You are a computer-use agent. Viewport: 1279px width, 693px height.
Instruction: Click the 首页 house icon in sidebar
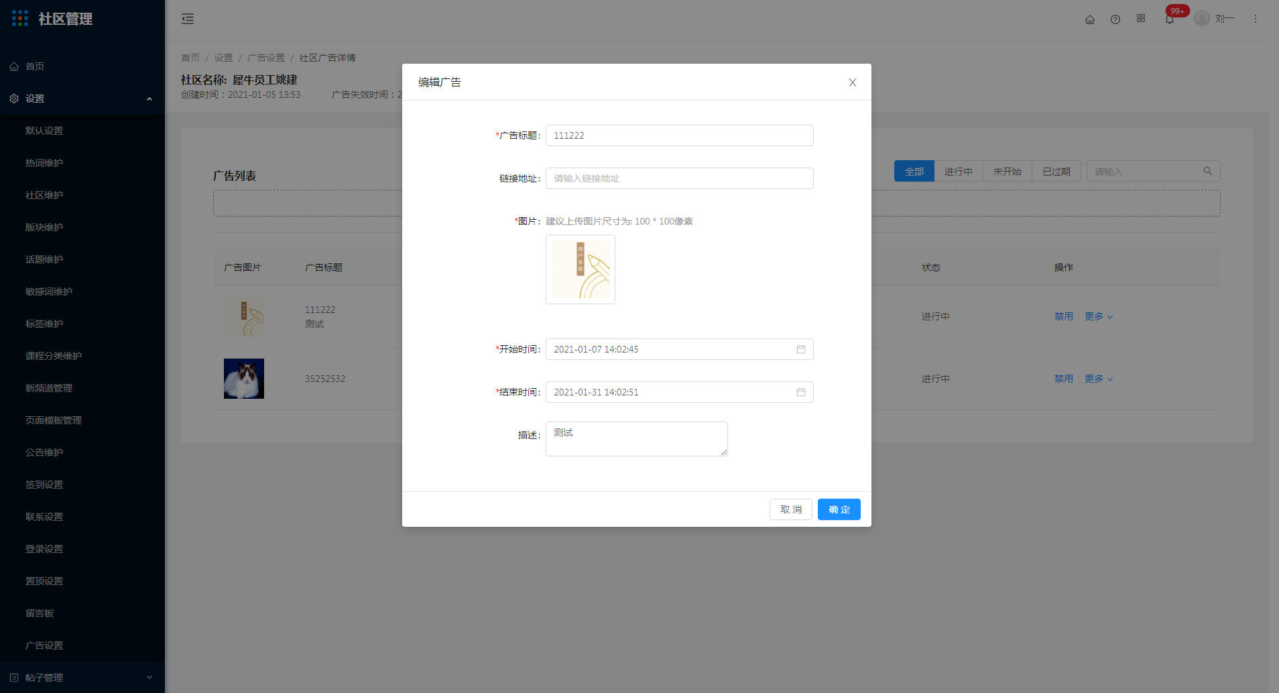(14, 66)
